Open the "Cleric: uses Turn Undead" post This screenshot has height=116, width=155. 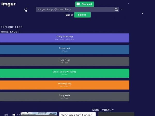pos(78,114)
